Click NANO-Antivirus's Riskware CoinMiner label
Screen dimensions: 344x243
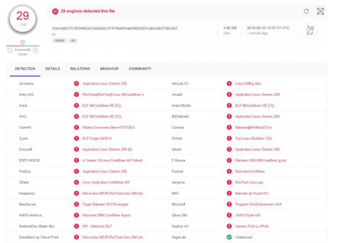pyautogui.click(x=106, y=215)
